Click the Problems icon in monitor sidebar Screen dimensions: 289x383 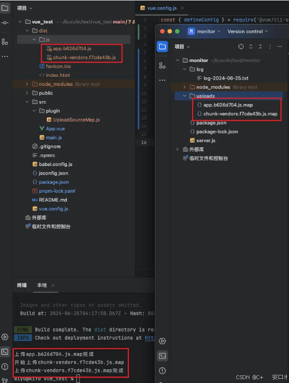[x=162, y=371]
